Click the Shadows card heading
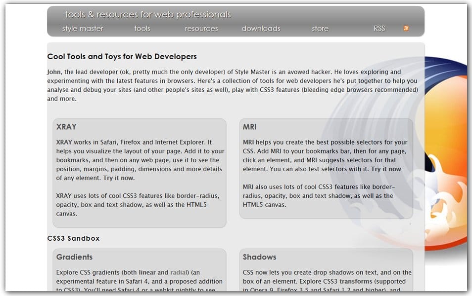 pos(259,257)
